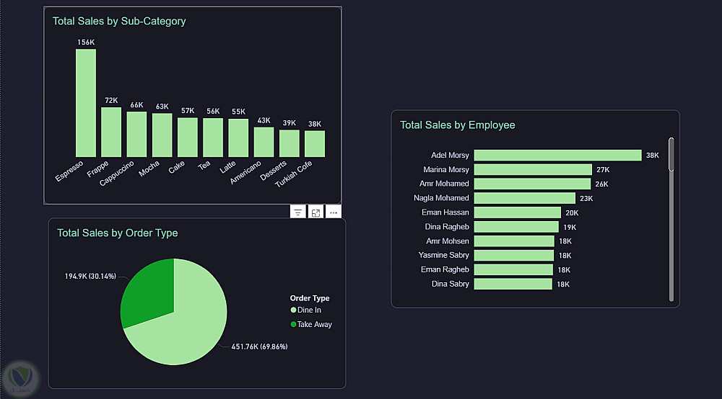The image size is (722, 399).
Task: Click the Employee chart vertical scrollbar thumb
Action: pos(671,154)
